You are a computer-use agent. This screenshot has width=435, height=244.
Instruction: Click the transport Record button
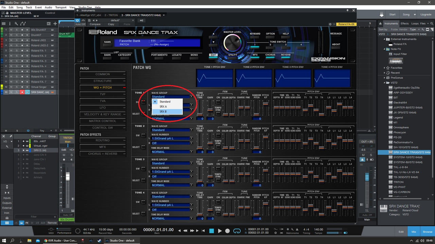(x=228, y=231)
